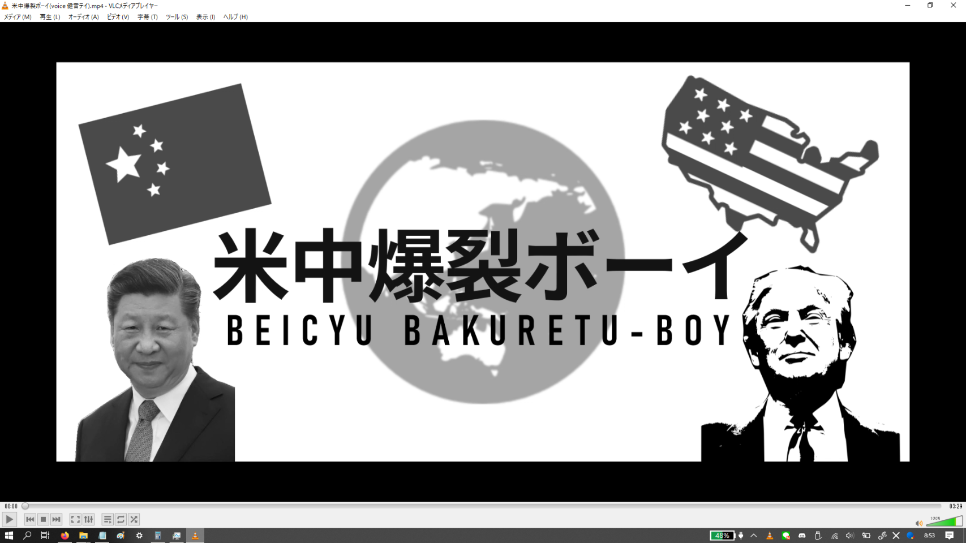This screenshot has width=966, height=543.
Task: Open File Explorer from the taskbar
Action: [83, 536]
